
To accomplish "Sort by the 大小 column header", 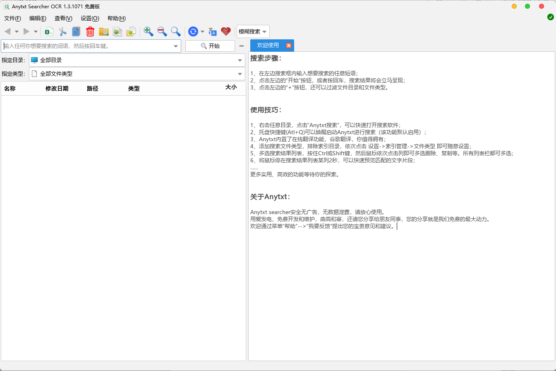I will click(x=231, y=87).
